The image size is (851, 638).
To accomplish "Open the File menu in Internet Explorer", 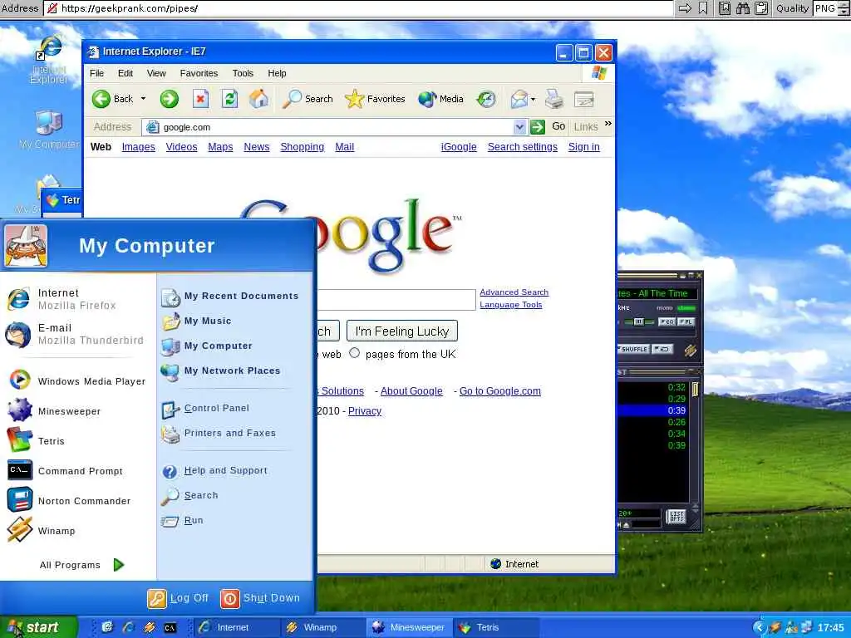I will tap(96, 73).
